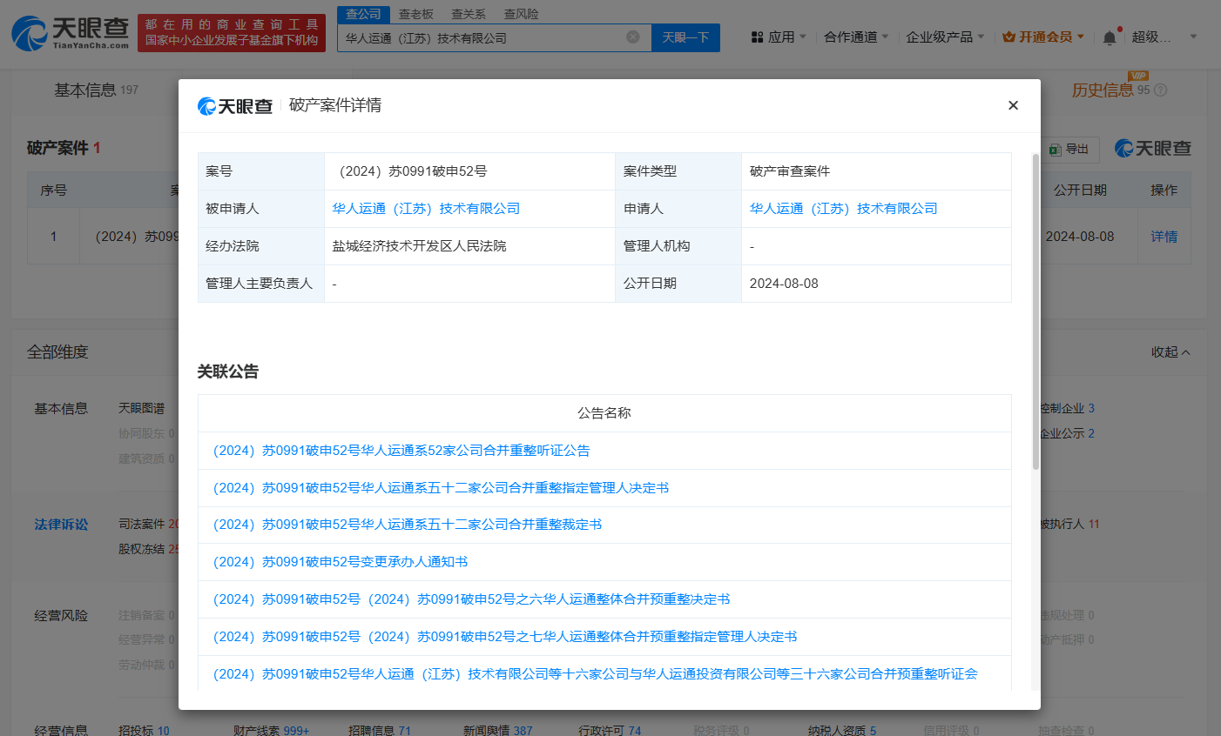1221x736 pixels.
Task: Switch to the 查老板 search tab
Action: coord(415,14)
